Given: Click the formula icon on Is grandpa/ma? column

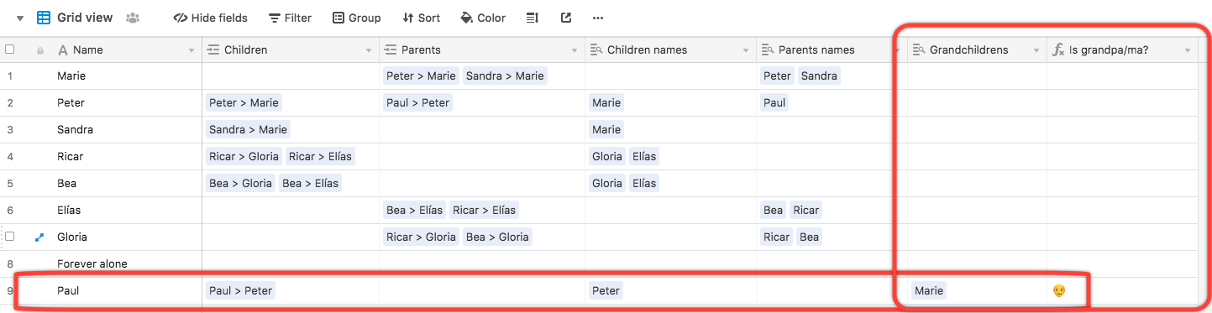Looking at the screenshot, I should coord(1058,50).
